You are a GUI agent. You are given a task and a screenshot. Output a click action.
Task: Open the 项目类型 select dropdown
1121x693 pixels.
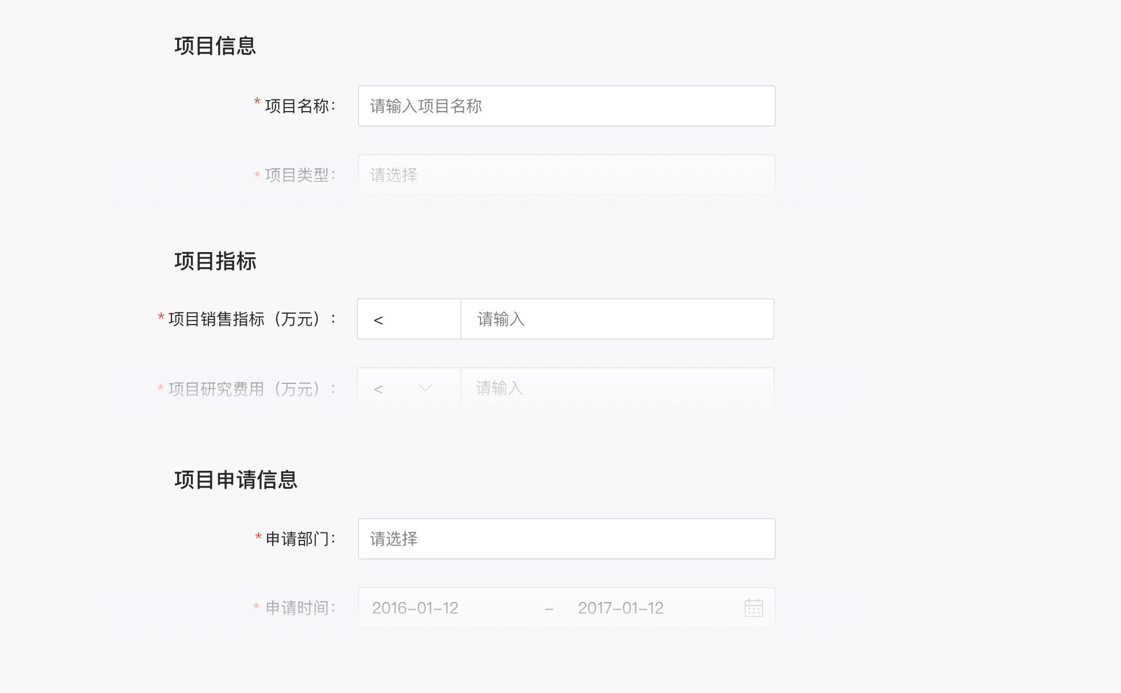click(x=566, y=175)
